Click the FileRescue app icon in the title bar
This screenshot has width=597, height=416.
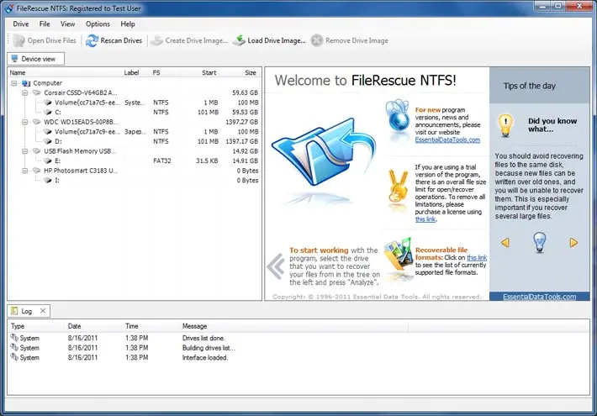(9, 8)
